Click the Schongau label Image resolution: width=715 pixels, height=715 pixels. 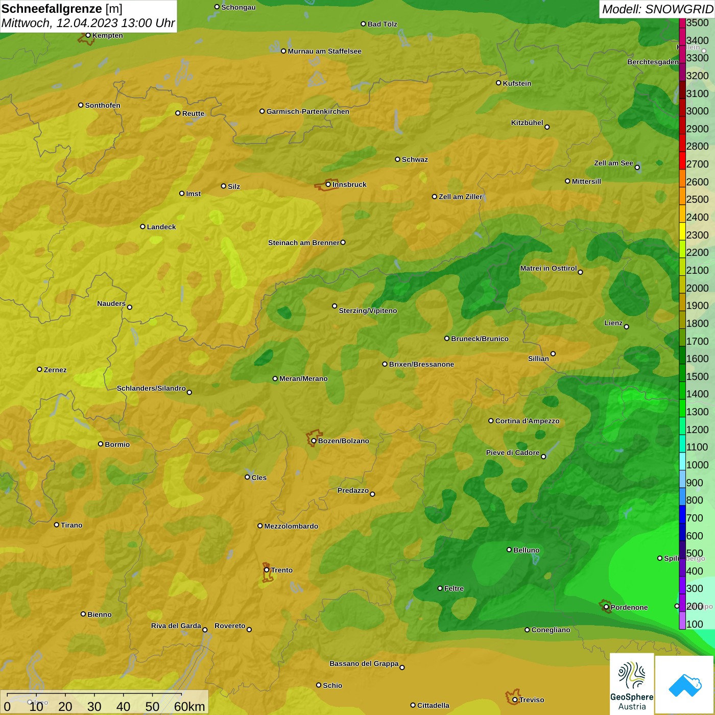click(239, 7)
